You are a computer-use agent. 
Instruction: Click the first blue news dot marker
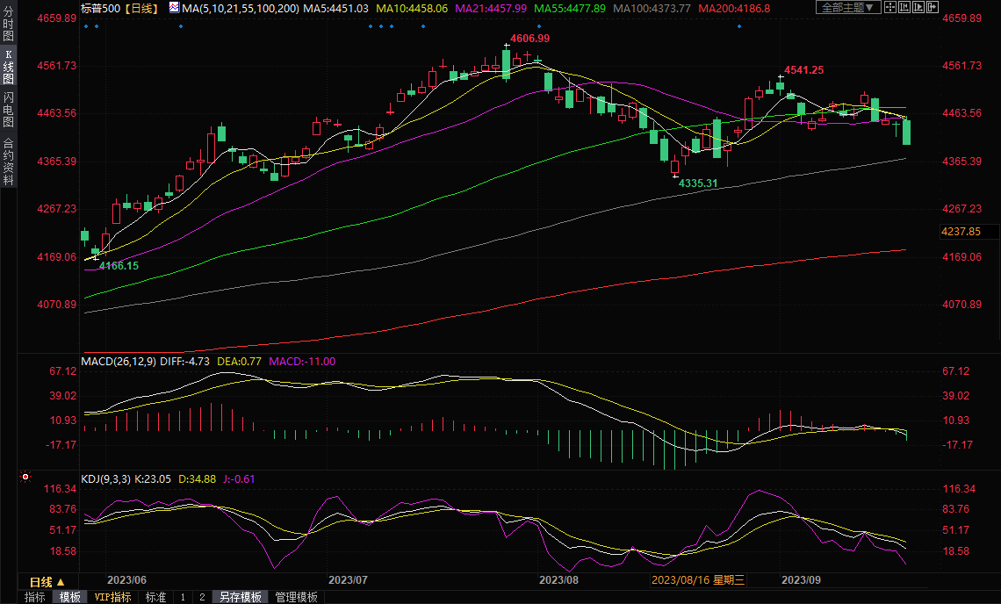click(85, 25)
